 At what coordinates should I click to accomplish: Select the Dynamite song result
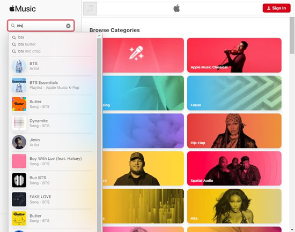[52, 123]
